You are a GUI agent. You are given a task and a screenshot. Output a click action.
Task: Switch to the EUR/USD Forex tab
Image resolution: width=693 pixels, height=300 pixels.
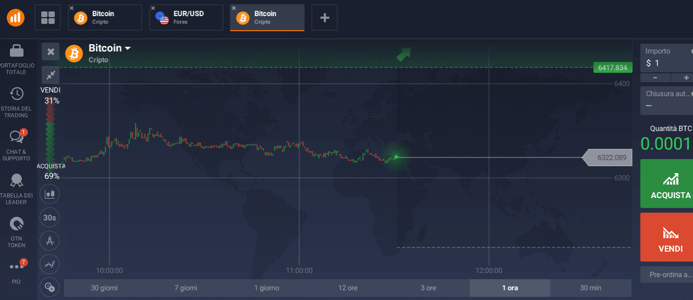coord(186,18)
